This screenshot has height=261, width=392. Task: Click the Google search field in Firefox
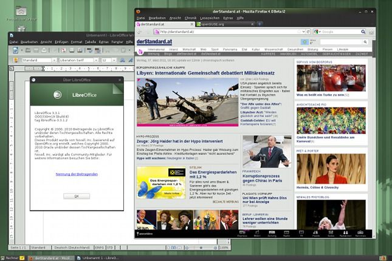click(340, 32)
